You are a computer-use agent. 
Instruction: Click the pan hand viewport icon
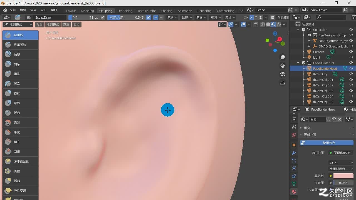pyautogui.click(x=283, y=66)
